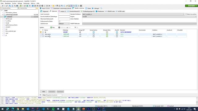Click the green refresh icon in toolbar
Screen dimensions: 198x111
[21, 6]
